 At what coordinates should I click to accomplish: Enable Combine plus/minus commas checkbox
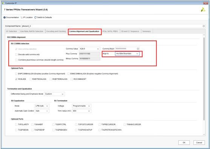[16, 60]
